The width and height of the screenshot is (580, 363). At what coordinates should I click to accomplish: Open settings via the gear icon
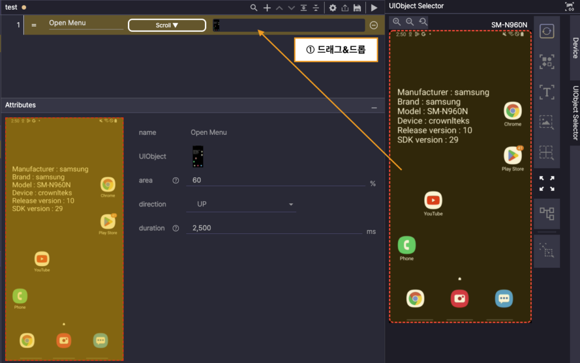[332, 8]
